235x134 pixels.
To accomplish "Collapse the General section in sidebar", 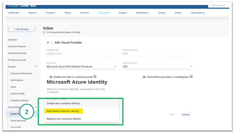I will click(36, 67).
